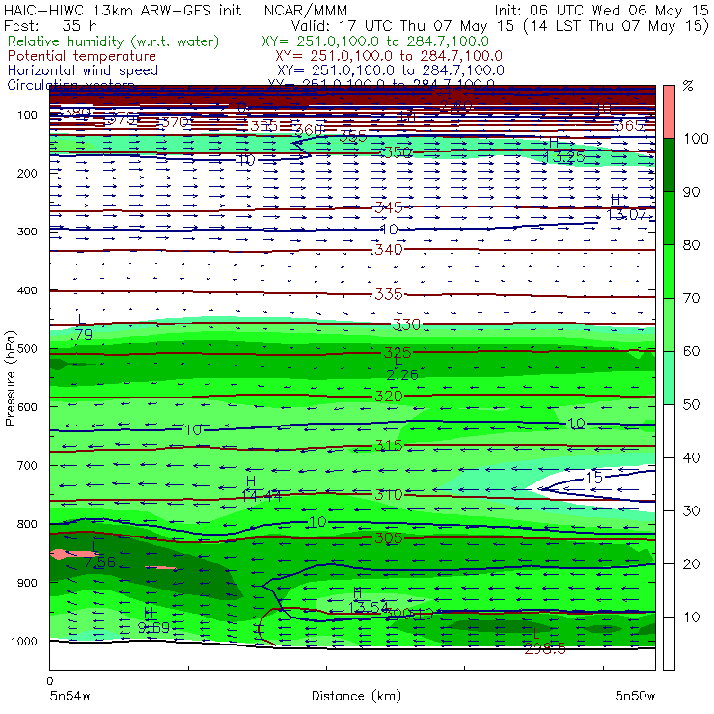The height and width of the screenshot is (714, 714).
Task: Select the 'Relative humidity (w.r.t. water)' legend label
Action: tap(114, 41)
